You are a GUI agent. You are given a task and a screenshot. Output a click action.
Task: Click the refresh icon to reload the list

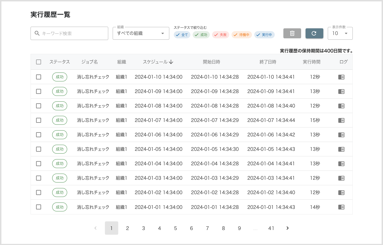click(x=314, y=33)
